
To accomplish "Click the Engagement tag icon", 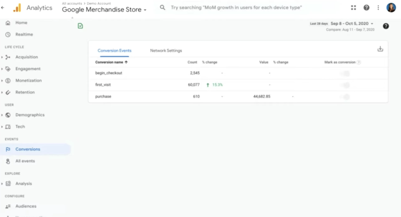I will tap(8, 69).
